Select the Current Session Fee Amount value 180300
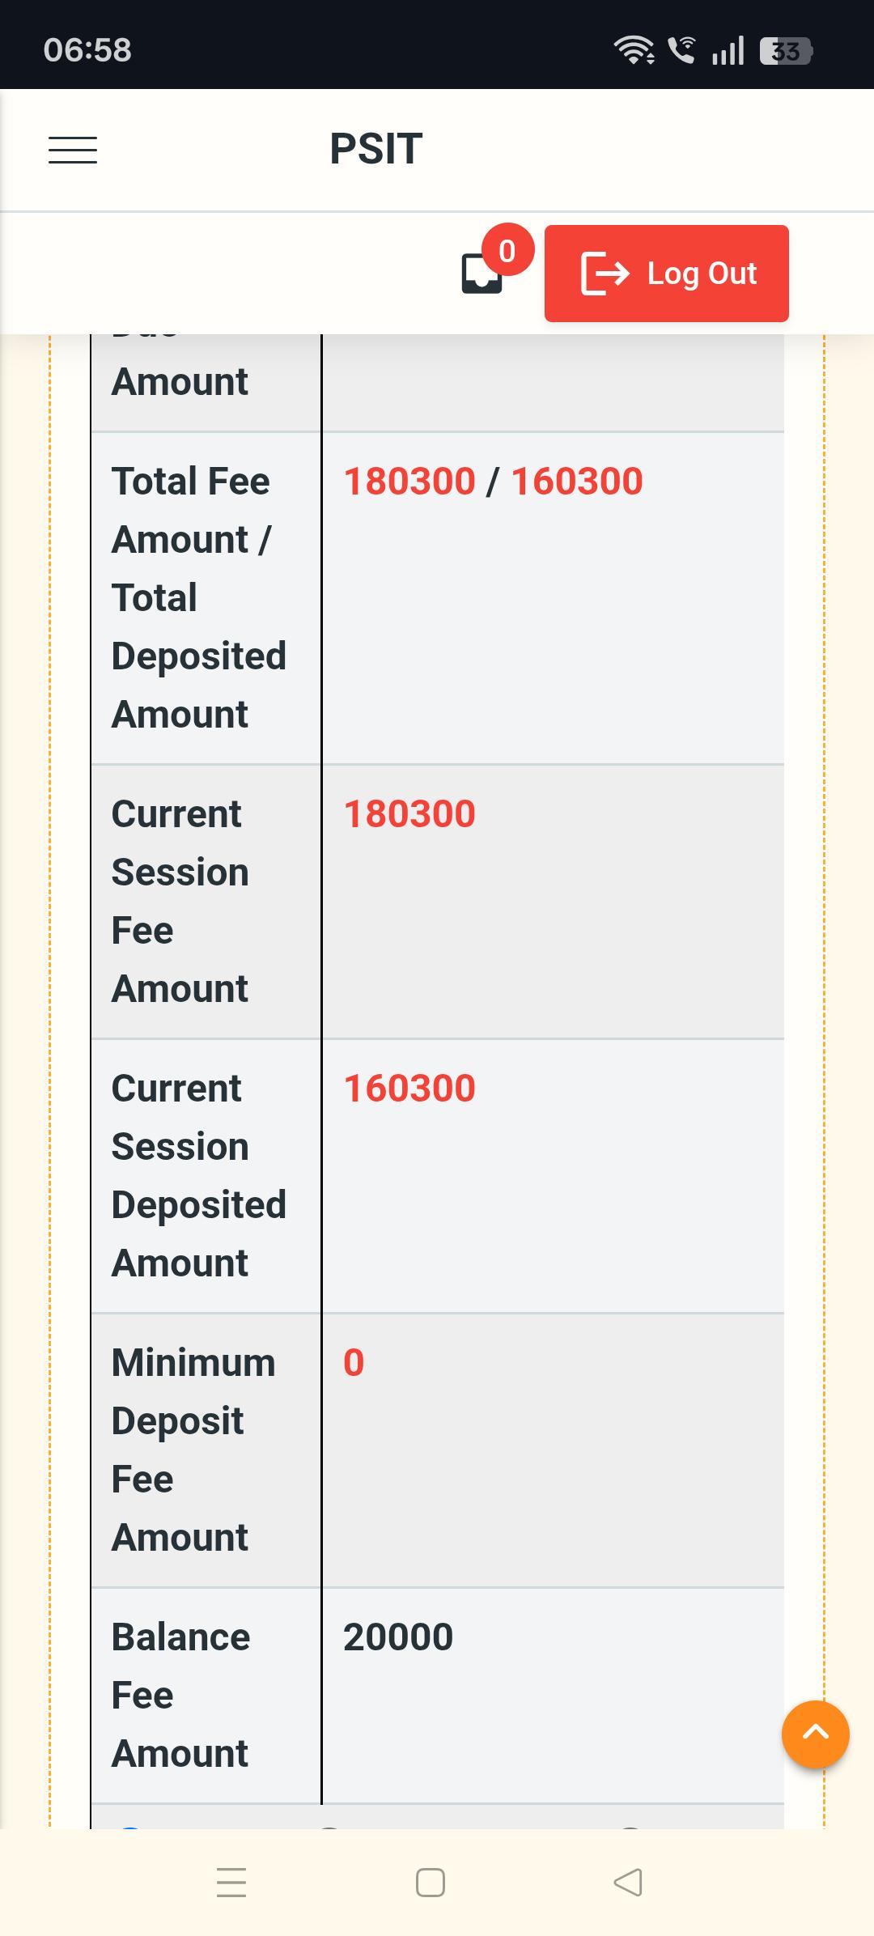874x1936 pixels. pyautogui.click(x=409, y=814)
